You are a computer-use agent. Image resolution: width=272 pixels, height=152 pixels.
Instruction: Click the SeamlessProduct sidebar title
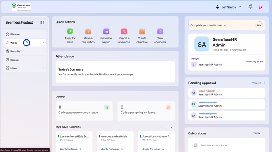[19, 23]
